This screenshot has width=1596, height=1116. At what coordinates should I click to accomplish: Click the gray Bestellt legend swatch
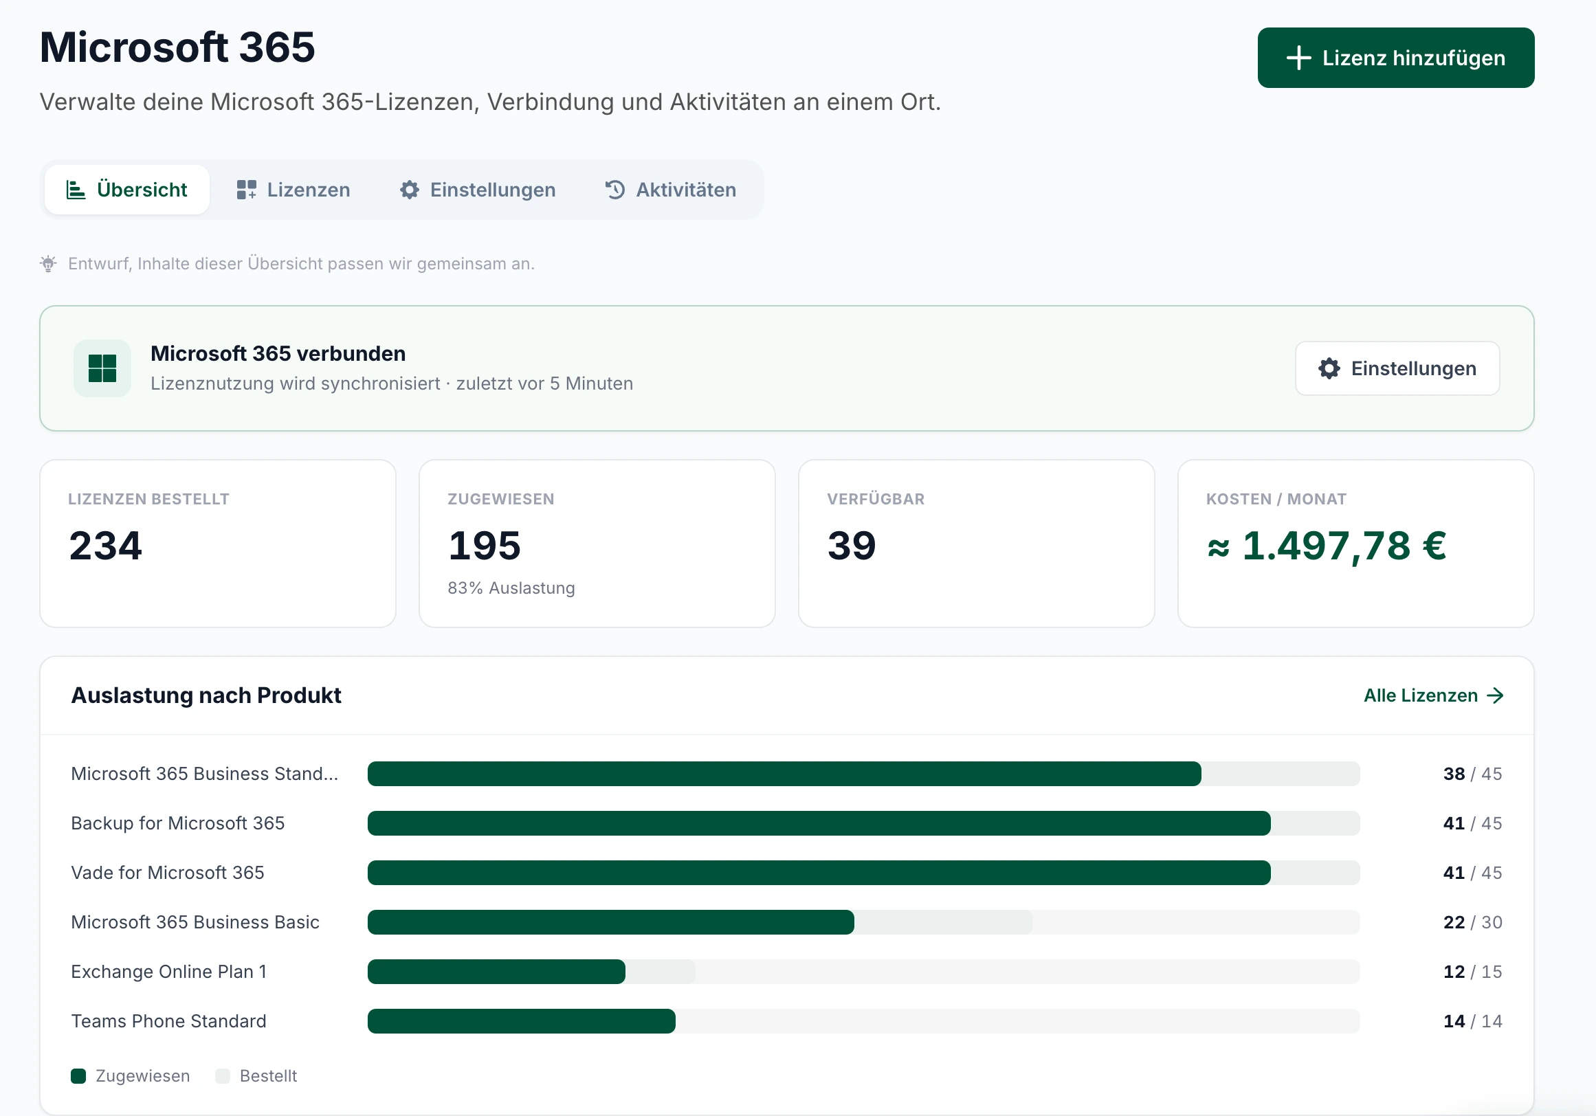tap(223, 1076)
